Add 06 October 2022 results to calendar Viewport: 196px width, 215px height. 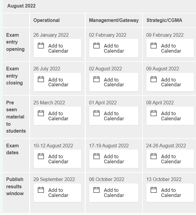click(x=114, y=193)
